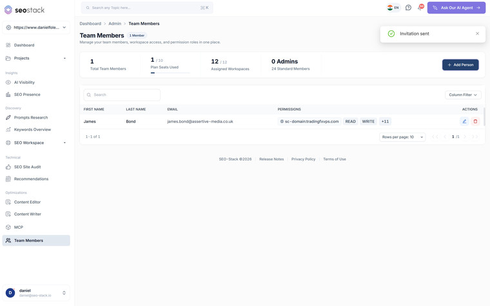Click the table Search input field
This screenshot has height=306, width=490.
pyautogui.click(x=122, y=95)
